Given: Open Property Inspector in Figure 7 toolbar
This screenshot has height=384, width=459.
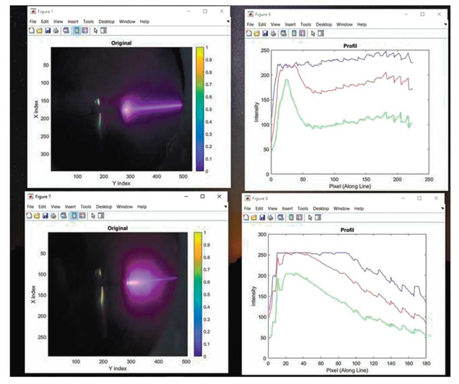Looking at the screenshot, I should [101, 216].
